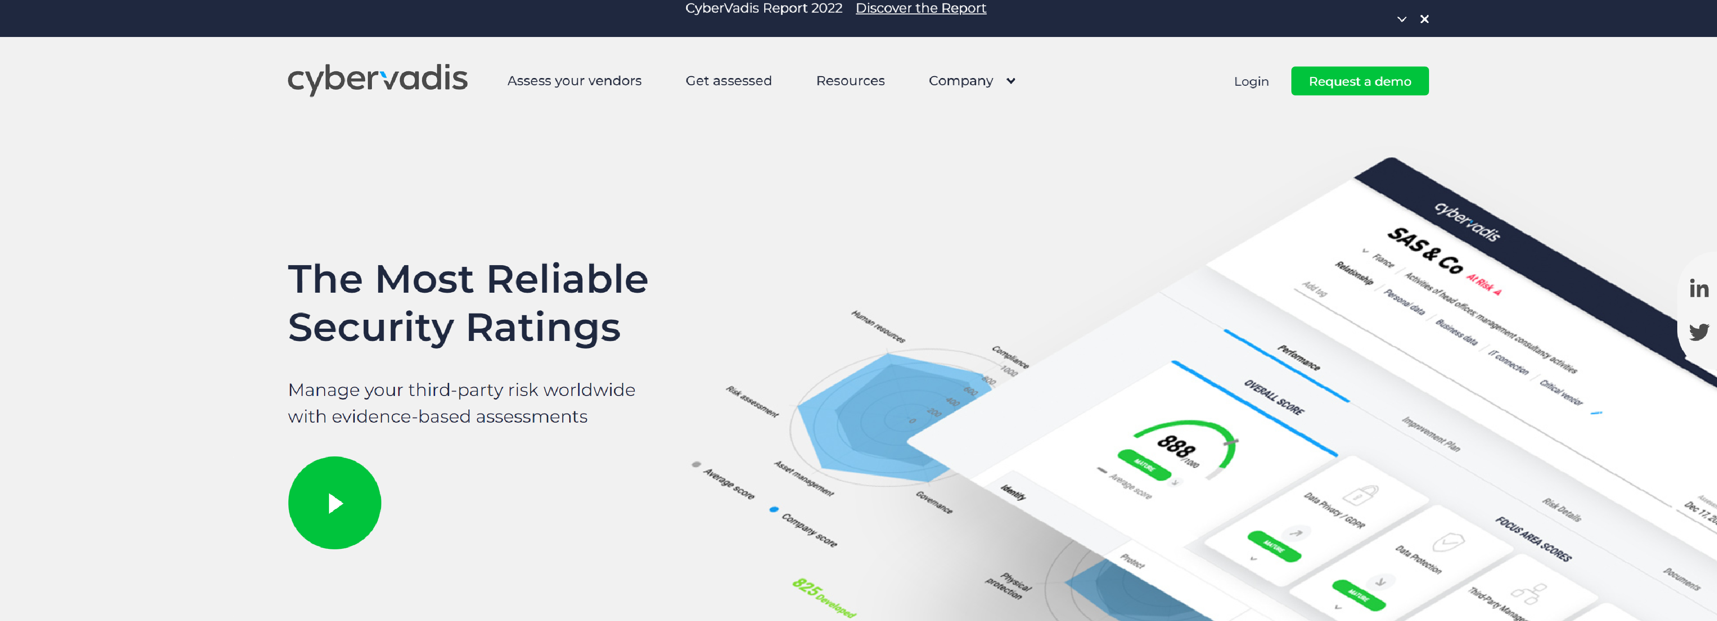Click the Login link
This screenshot has width=1717, height=621.
point(1250,81)
